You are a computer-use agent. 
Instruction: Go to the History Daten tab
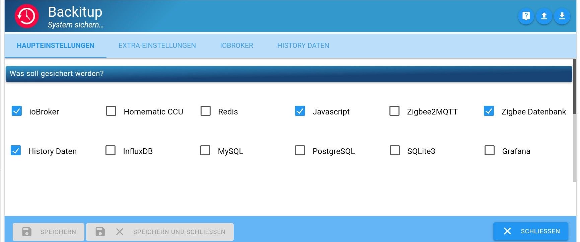pyautogui.click(x=303, y=46)
